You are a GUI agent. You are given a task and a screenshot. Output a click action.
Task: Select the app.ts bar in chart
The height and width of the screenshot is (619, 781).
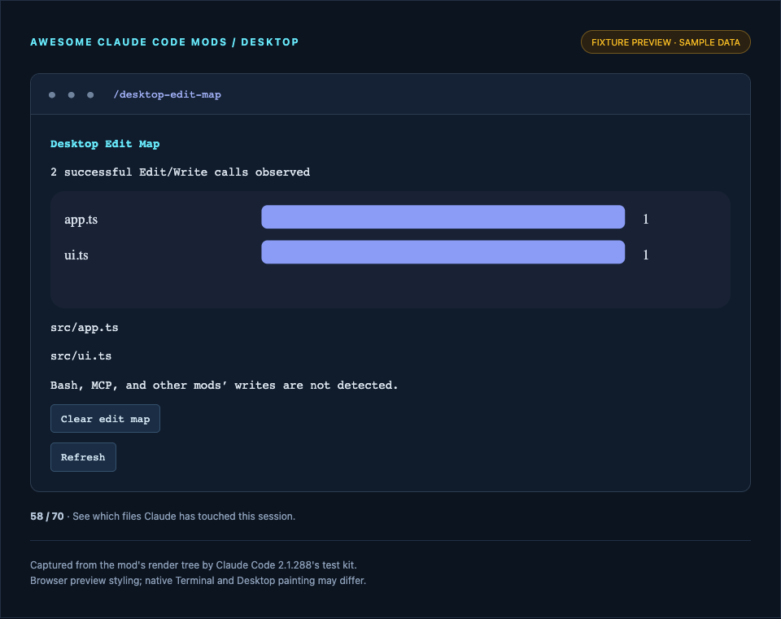point(443,216)
